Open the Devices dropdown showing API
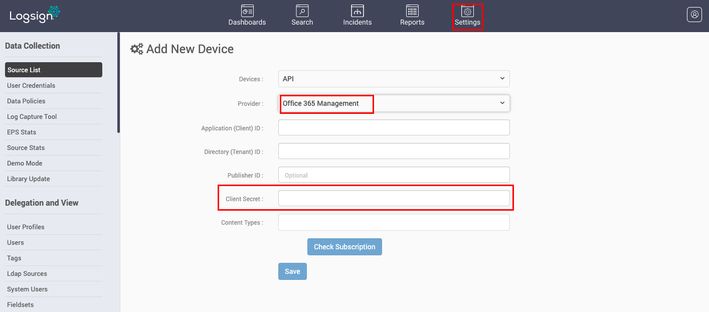The image size is (709, 312). [394, 79]
